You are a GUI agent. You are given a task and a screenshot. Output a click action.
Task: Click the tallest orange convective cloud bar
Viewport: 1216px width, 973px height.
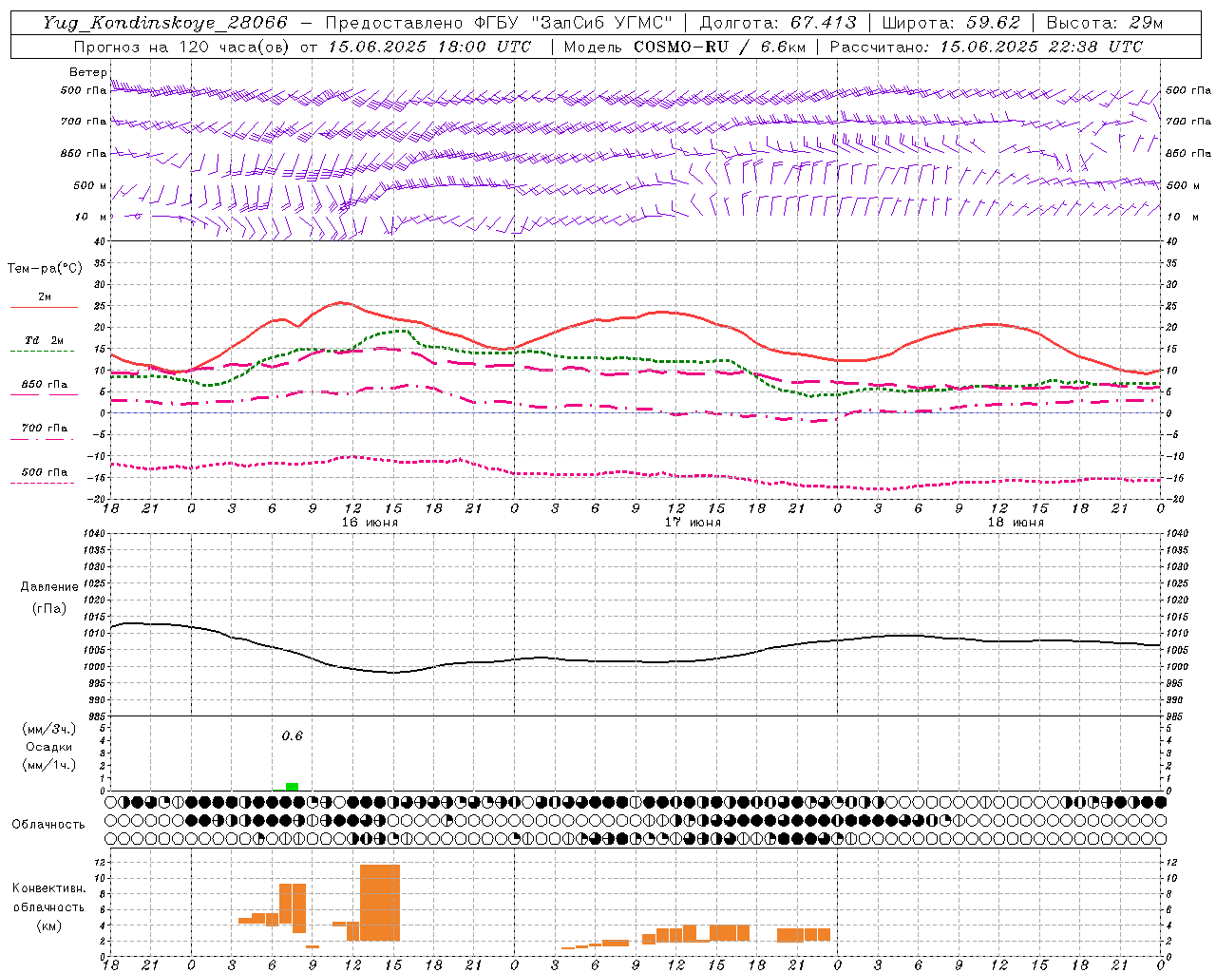pyautogui.click(x=380, y=903)
